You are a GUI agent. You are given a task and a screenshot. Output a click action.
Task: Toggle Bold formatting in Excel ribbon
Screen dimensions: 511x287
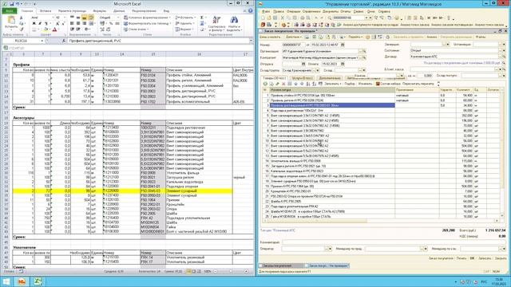(34, 23)
